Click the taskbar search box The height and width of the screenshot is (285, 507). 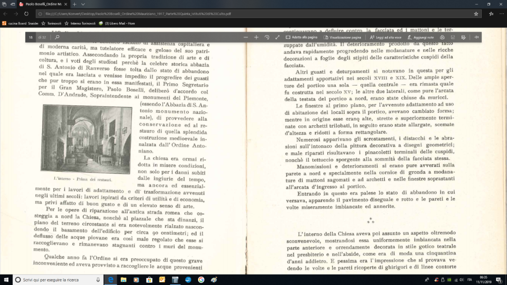(x=58, y=280)
